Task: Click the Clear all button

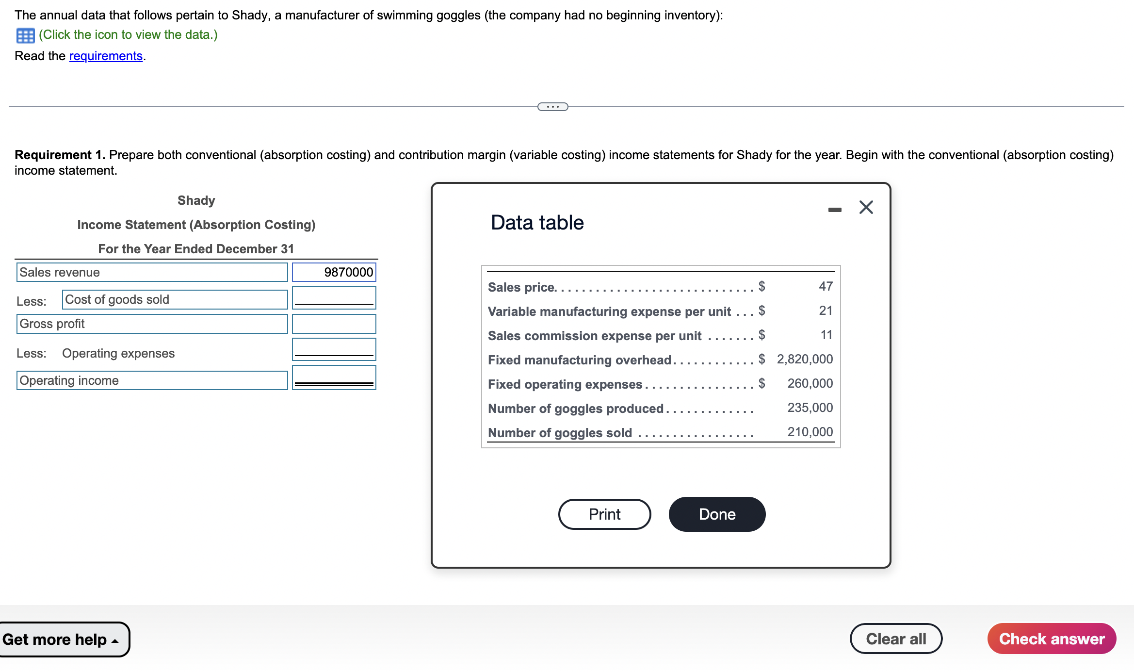Action: 896,639
